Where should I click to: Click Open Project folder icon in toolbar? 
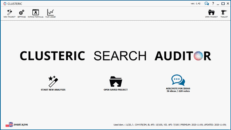click(x=211, y=12)
